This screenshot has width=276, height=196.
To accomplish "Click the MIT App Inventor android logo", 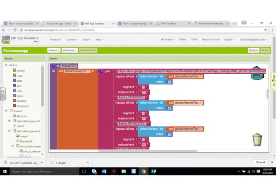I will click(6, 40).
